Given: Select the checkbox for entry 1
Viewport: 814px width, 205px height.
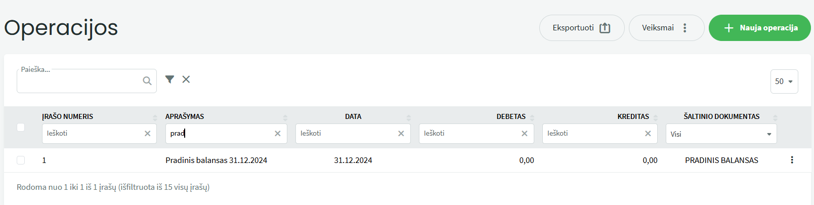Looking at the screenshot, I should tap(21, 160).
